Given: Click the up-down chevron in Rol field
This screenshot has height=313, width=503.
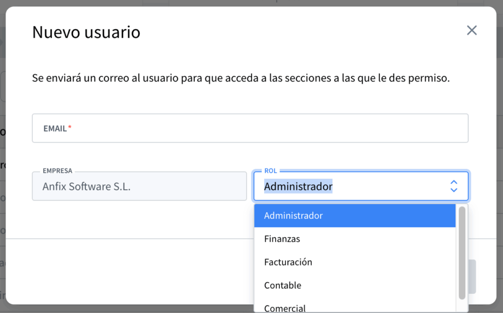Looking at the screenshot, I should coord(453,186).
